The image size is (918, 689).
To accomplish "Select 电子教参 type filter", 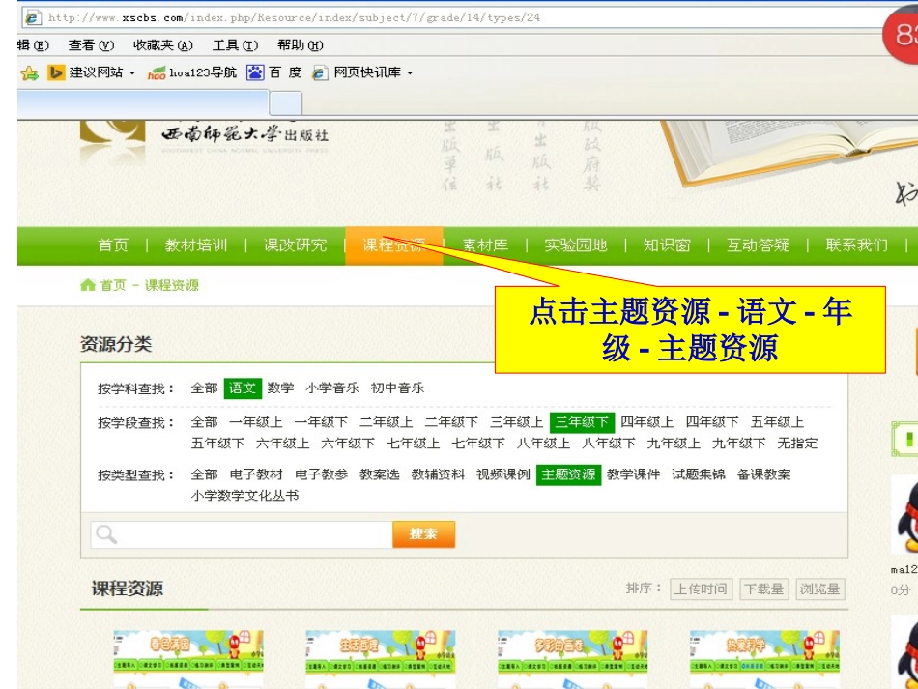I will pos(321,474).
